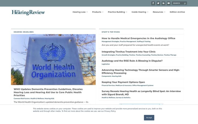Open Survey Reveals Hearing Health Longevity article

pyautogui.click(x=141, y=93)
